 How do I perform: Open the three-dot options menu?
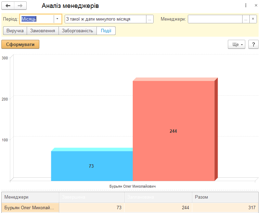click(x=246, y=5)
